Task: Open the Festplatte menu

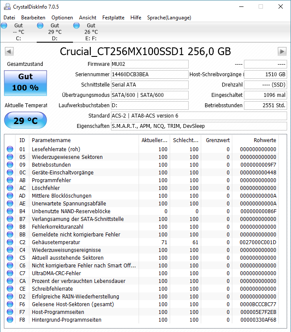Action: [114, 18]
